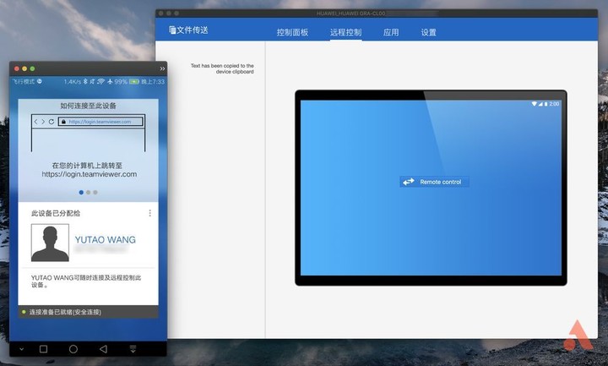This screenshot has height=366, width=608.
Task: Switch to the 控制面板 tab
Action: point(292,33)
